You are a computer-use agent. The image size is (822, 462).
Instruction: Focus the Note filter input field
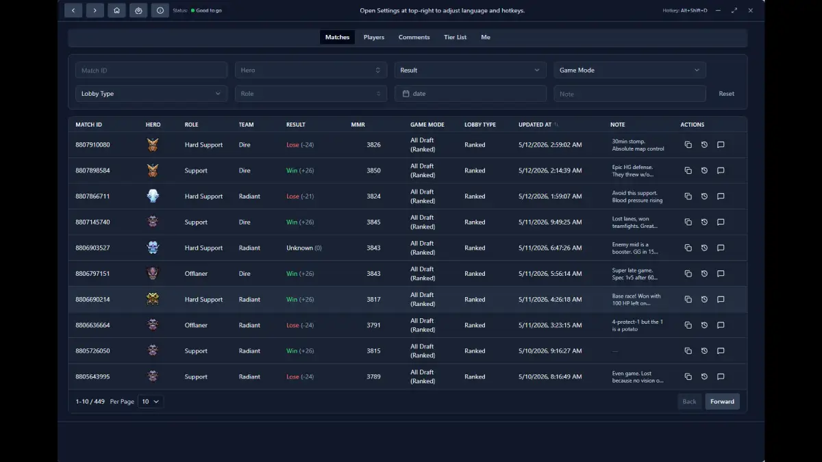630,94
